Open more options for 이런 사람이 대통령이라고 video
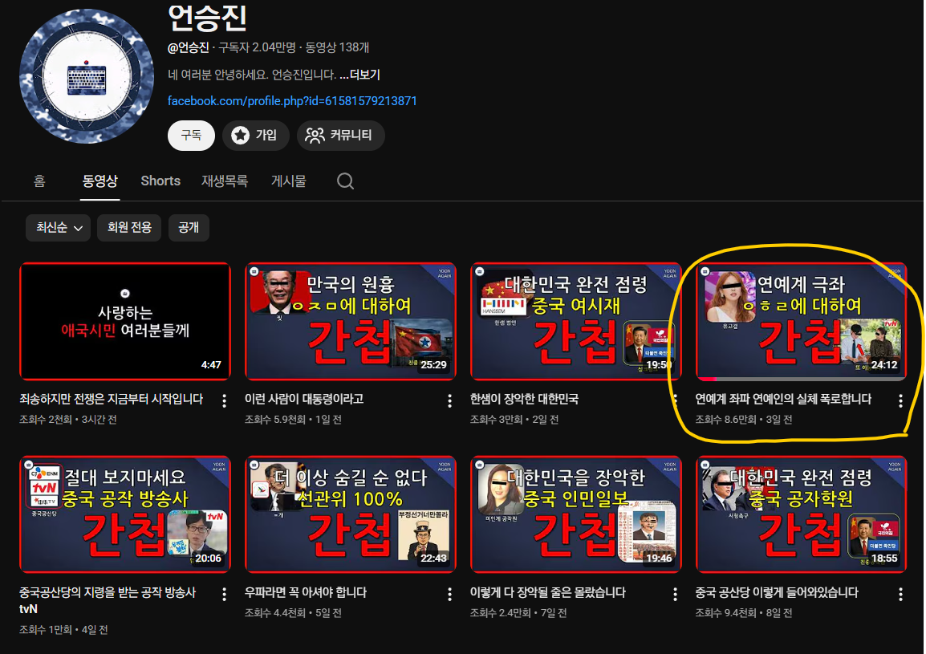The height and width of the screenshot is (654, 926). click(450, 401)
